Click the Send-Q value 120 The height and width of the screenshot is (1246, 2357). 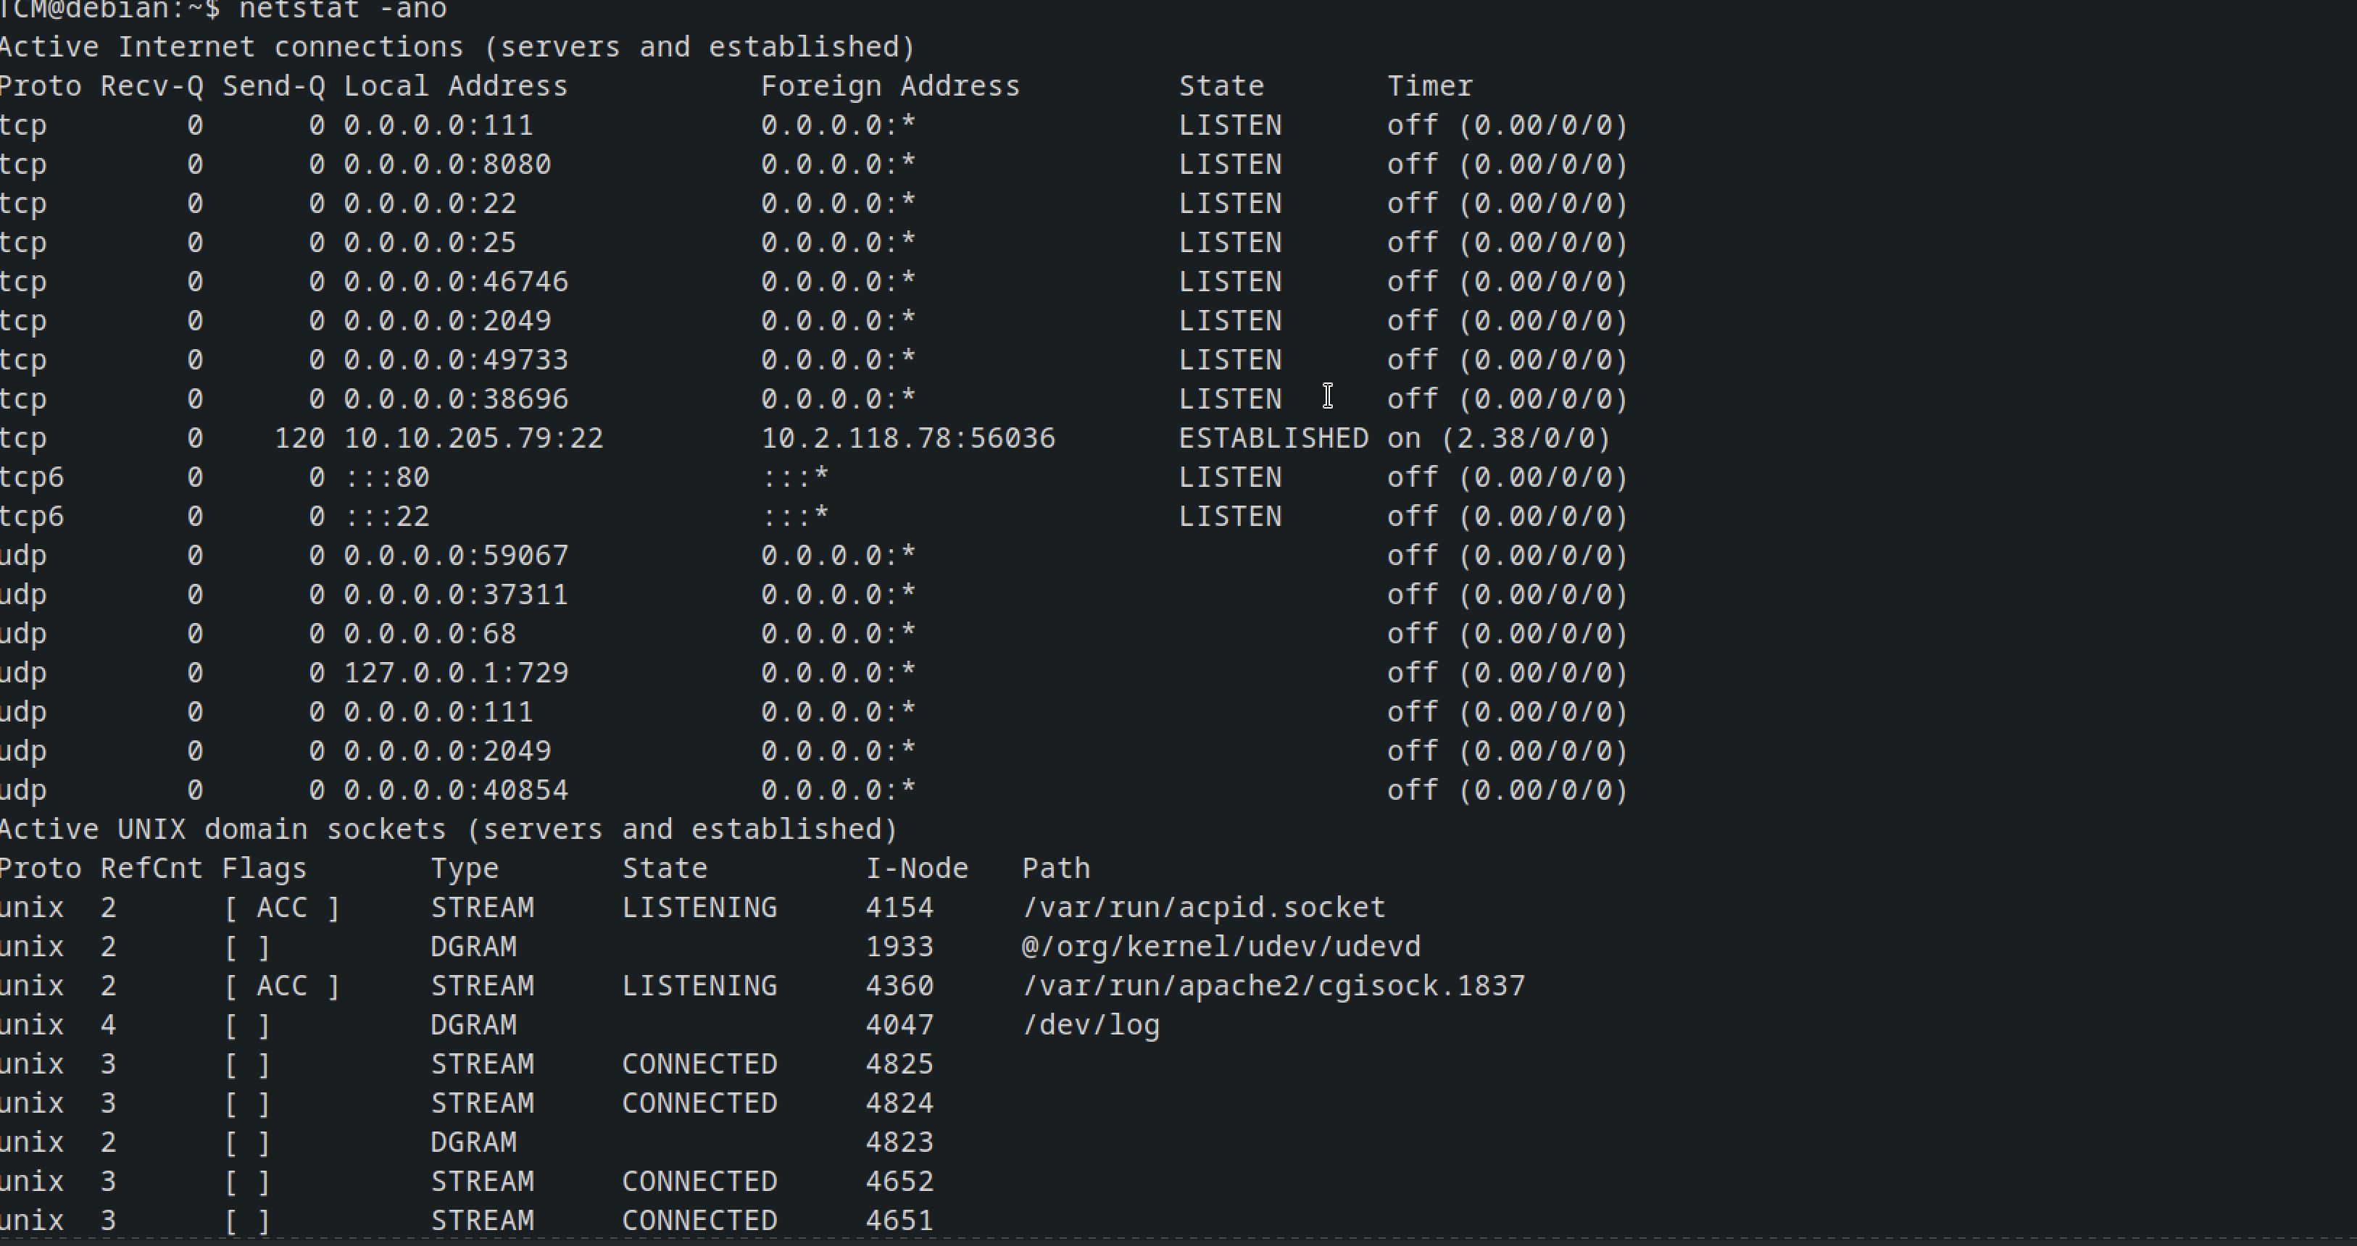click(300, 438)
